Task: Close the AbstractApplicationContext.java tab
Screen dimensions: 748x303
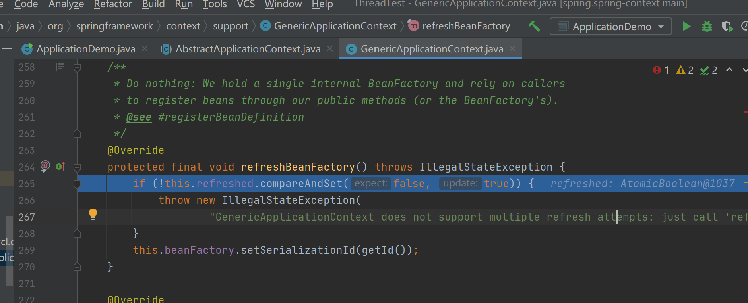Action: click(330, 48)
